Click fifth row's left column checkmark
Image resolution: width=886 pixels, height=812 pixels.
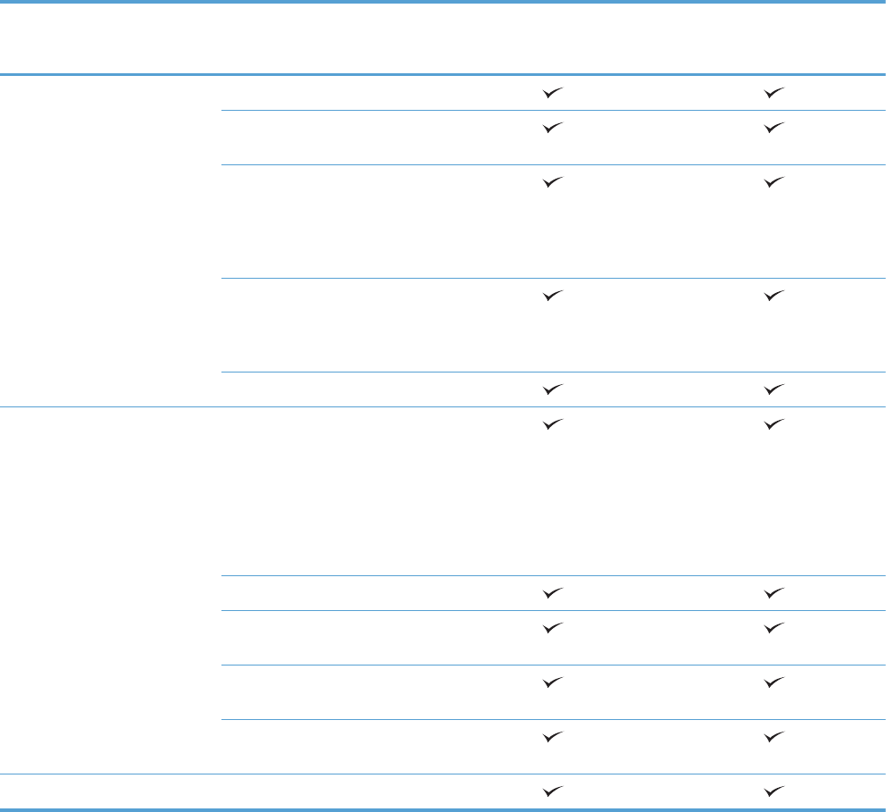[x=555, y=389]
